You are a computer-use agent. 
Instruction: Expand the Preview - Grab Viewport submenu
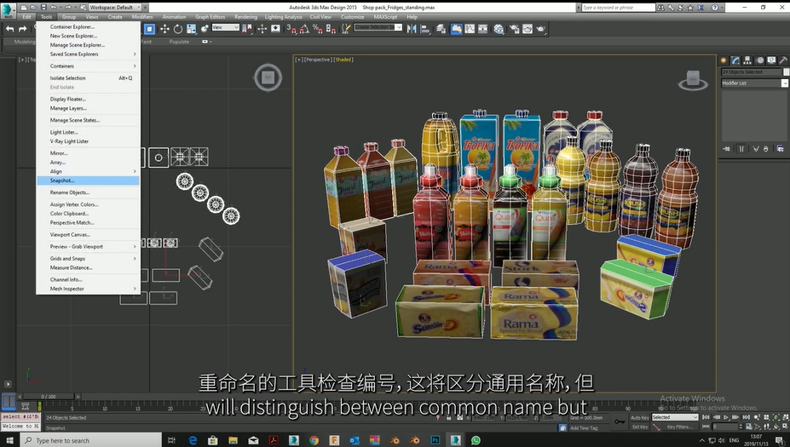(88, 247)
